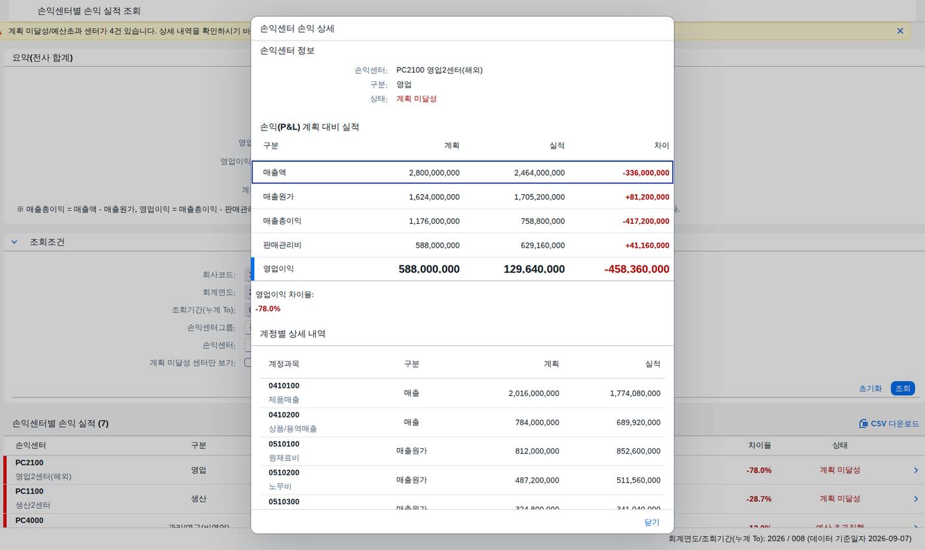Image resolution: width=925 pixels, height=550 pixels.
Task: Click the PC2100 영업2센터(해외) value
Action: point(439,70)
